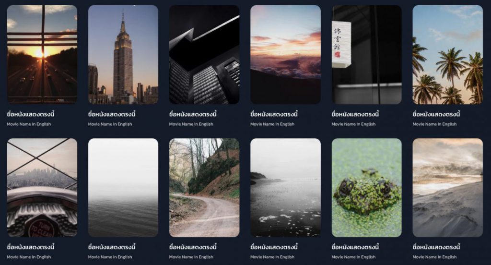
Task: Click Movie Name In English under forest road
Action: (x=191, y=257)
